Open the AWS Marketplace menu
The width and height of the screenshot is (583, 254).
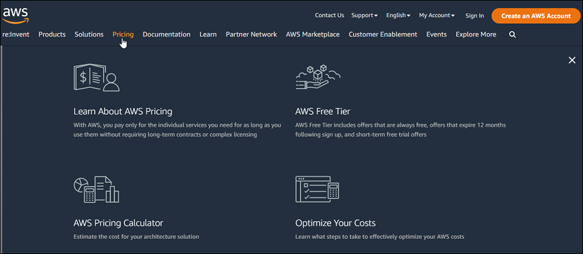312,34
